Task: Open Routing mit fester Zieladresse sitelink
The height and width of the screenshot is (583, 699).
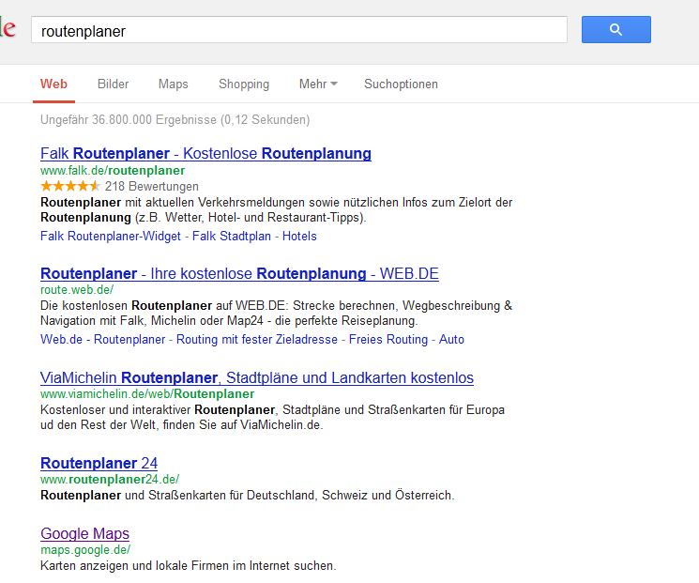Action: 257,340
